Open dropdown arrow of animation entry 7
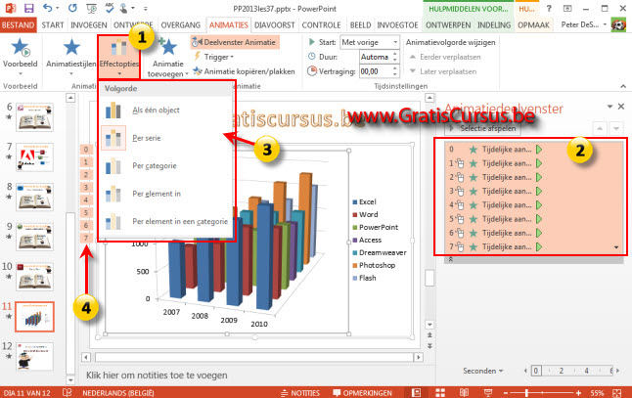 pos(616,247)
